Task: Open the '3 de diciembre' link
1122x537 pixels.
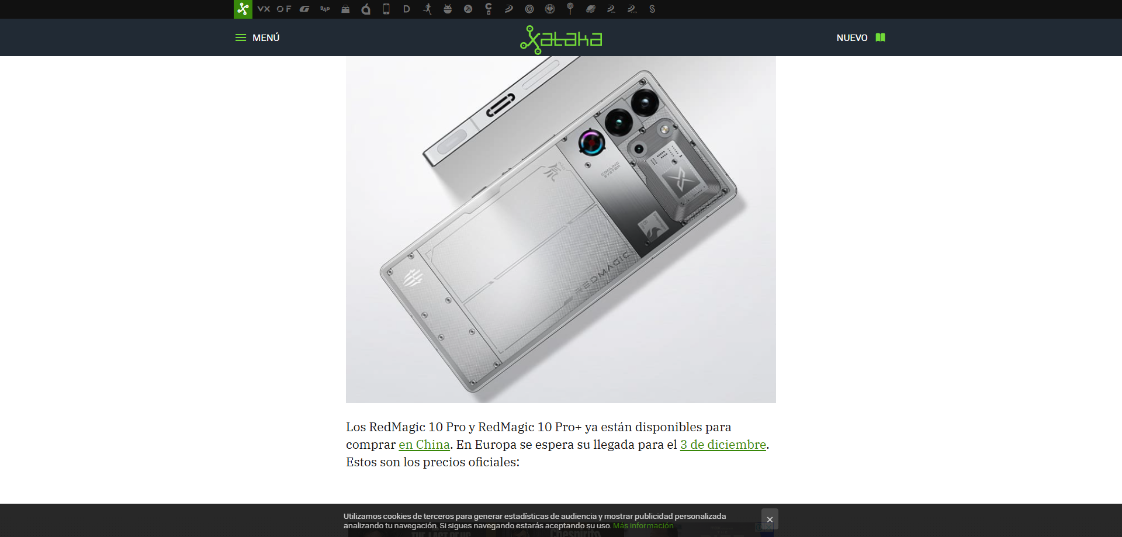Action: pos(722,445)
